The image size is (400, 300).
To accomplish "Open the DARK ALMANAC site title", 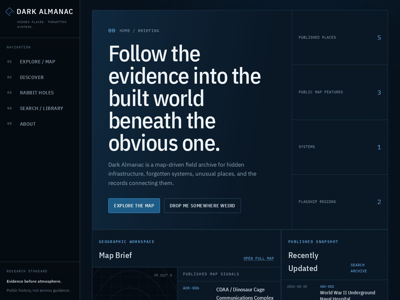I will (45, 12).
